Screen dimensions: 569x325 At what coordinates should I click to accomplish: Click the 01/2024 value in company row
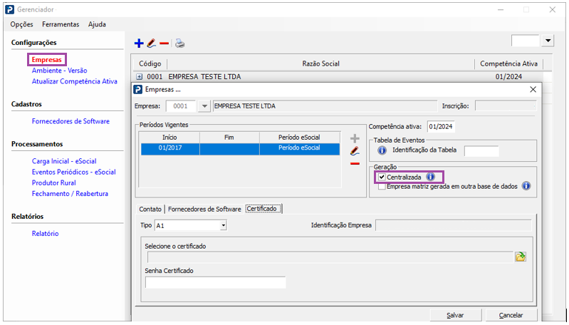point(508,77)
